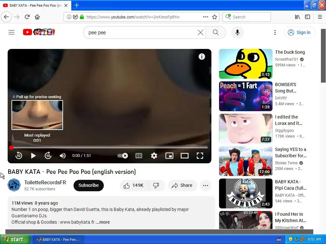
Task: Skip forward 10 seconds in video
Action: coord(48,156)
